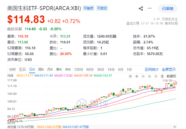Click the 昨收 value 114.01
This screenshot has height=129, width=186.
tap(65, 42)
